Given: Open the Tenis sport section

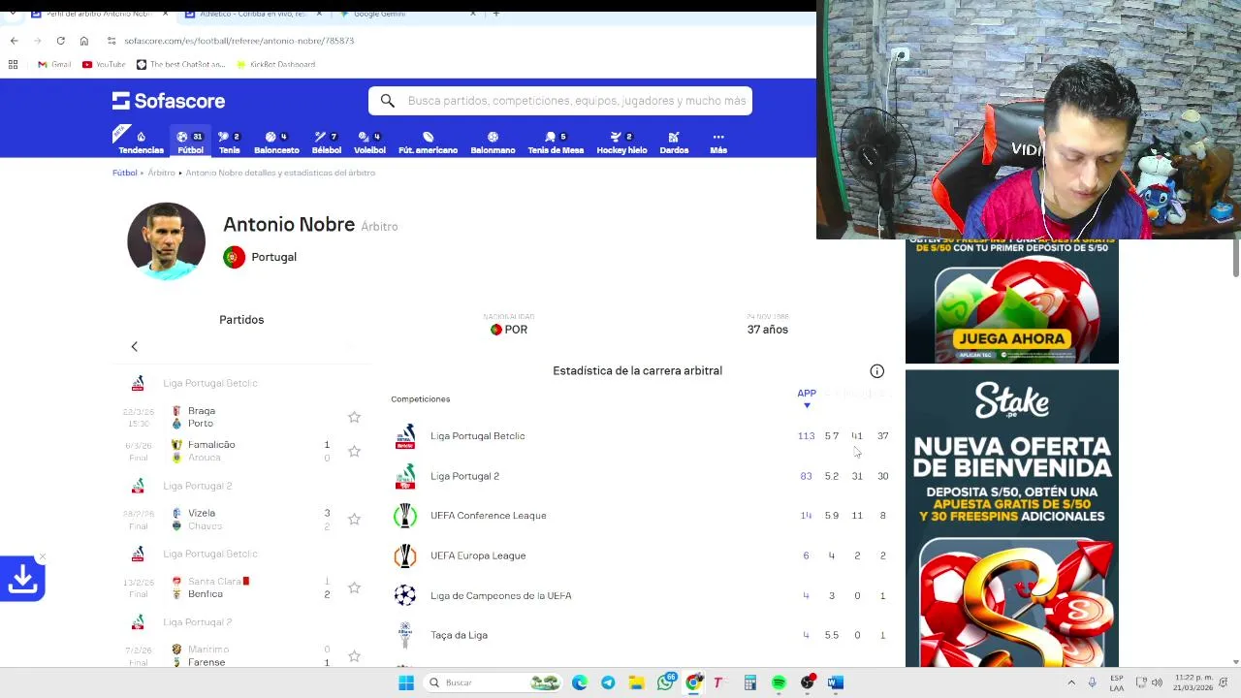Looking at the screenshot, I should (x=229, y=143).
